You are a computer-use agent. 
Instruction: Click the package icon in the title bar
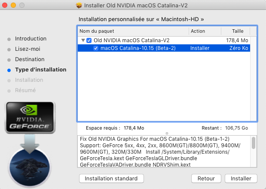pyautogui.click(x=79, y=6)
